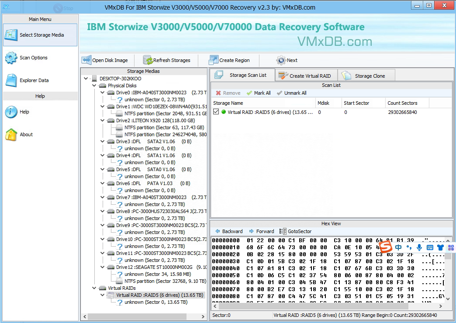Select Drive1 WDC WD10EZEX disk icon
The width and height of the screenshot is (456, 323).
pos(111,107)
